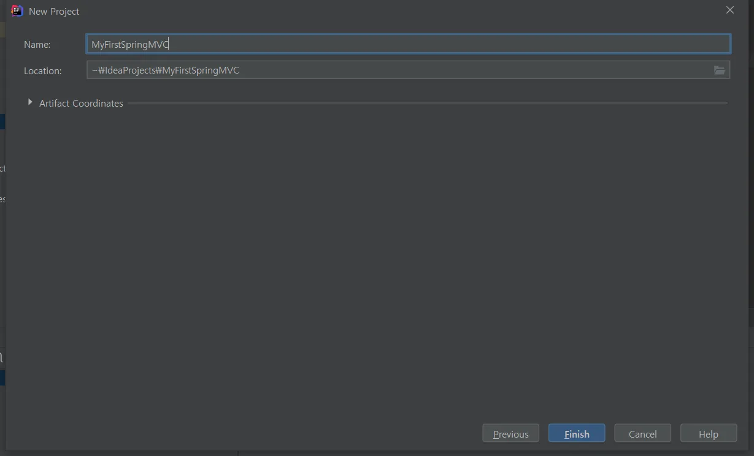Open the Help button in the dialog

708,434
